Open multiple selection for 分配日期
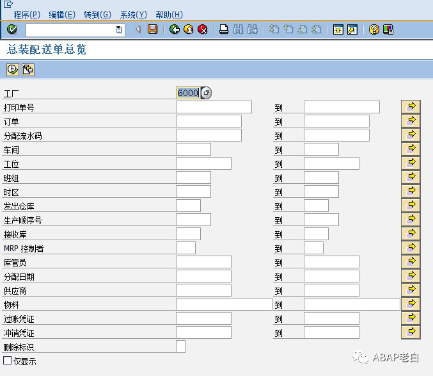The width and height of the screenshot is (433, 376). coord(411,275)
